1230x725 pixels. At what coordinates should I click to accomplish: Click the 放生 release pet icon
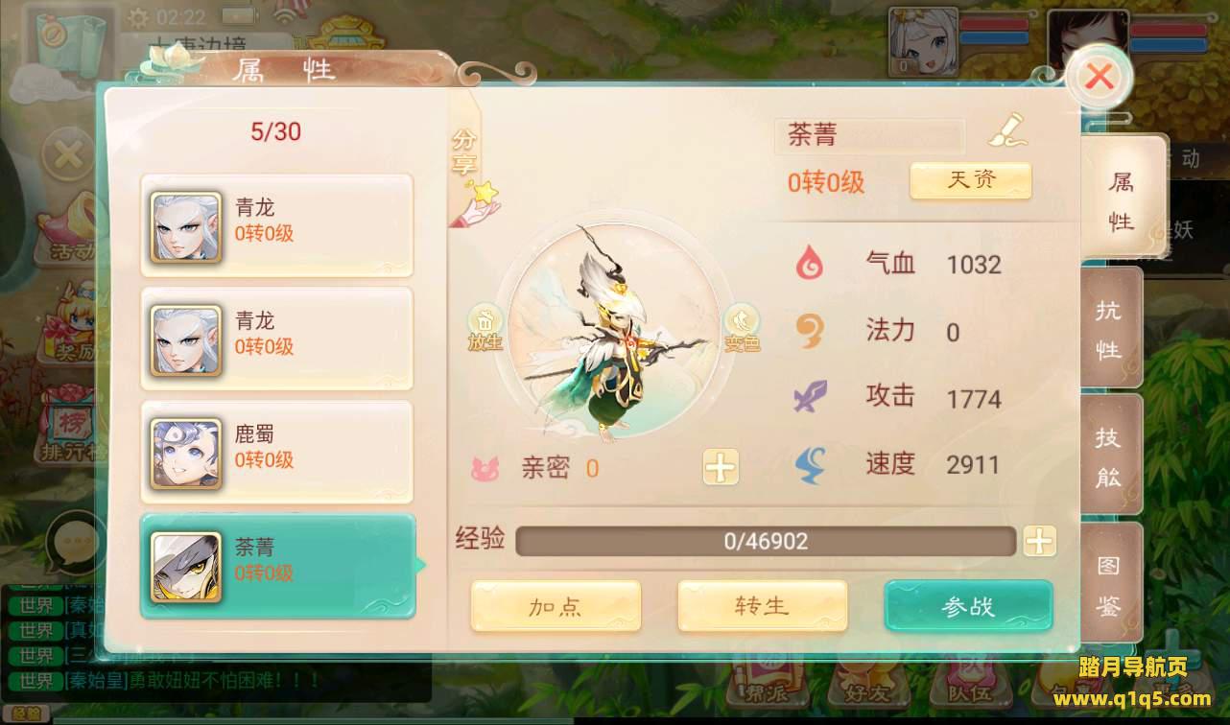[485, 328]
